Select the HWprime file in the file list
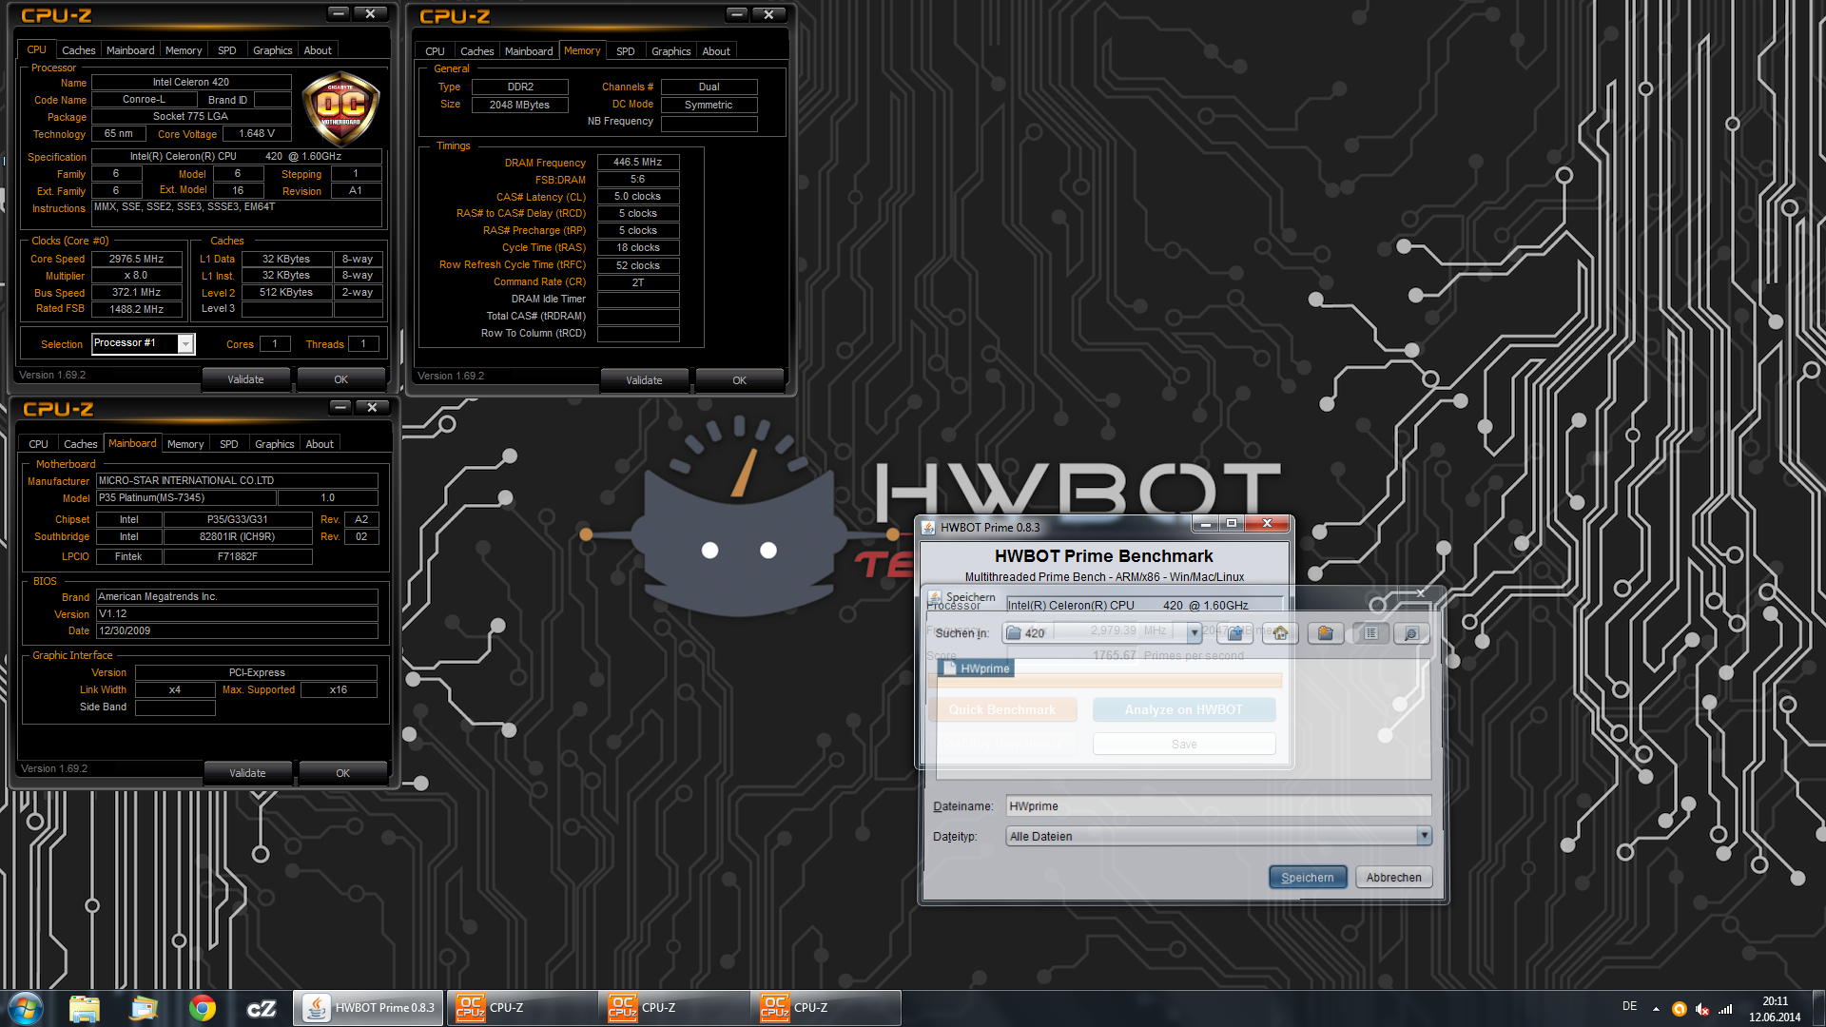This screenshot has width=1826, height=1027. coord(976,669)
